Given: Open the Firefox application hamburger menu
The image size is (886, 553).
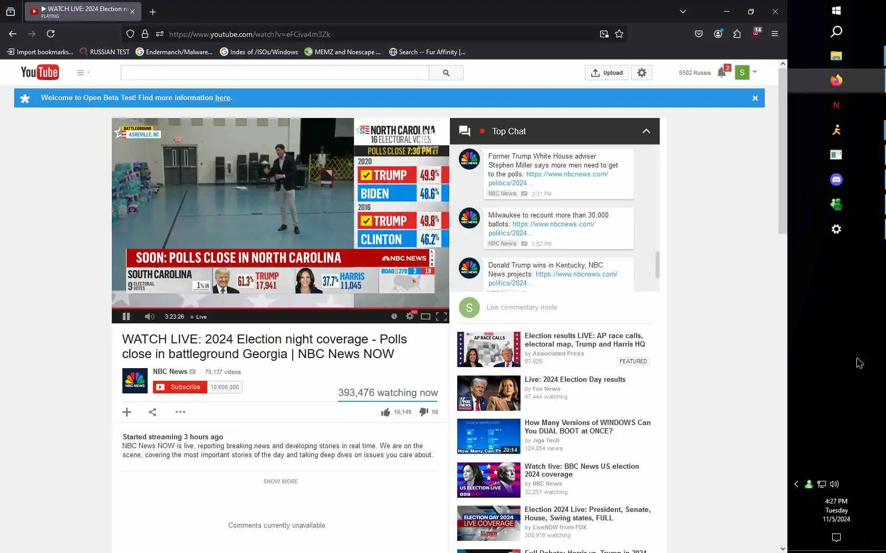Looking at the screenshot, I should 775,34.
